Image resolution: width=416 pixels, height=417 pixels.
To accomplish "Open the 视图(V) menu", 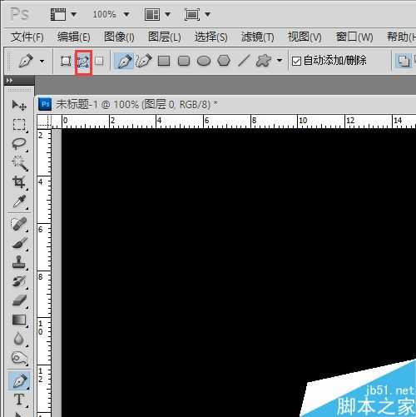I will tap(305, 37).
